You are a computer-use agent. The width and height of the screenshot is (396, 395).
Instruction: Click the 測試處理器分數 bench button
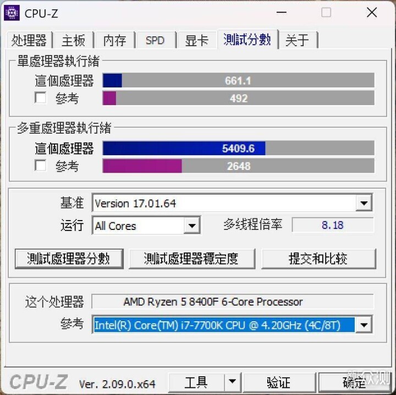69,259
